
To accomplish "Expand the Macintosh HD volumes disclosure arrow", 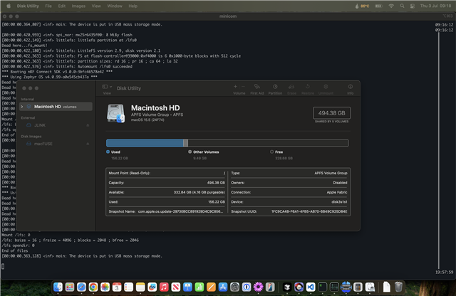I will [22, 107].
